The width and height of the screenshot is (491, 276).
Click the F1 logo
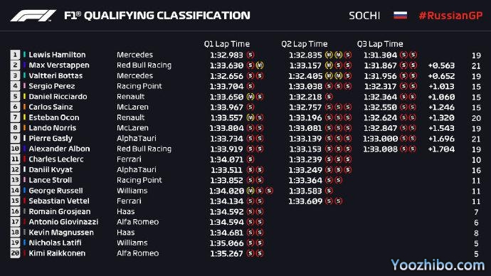33,16
